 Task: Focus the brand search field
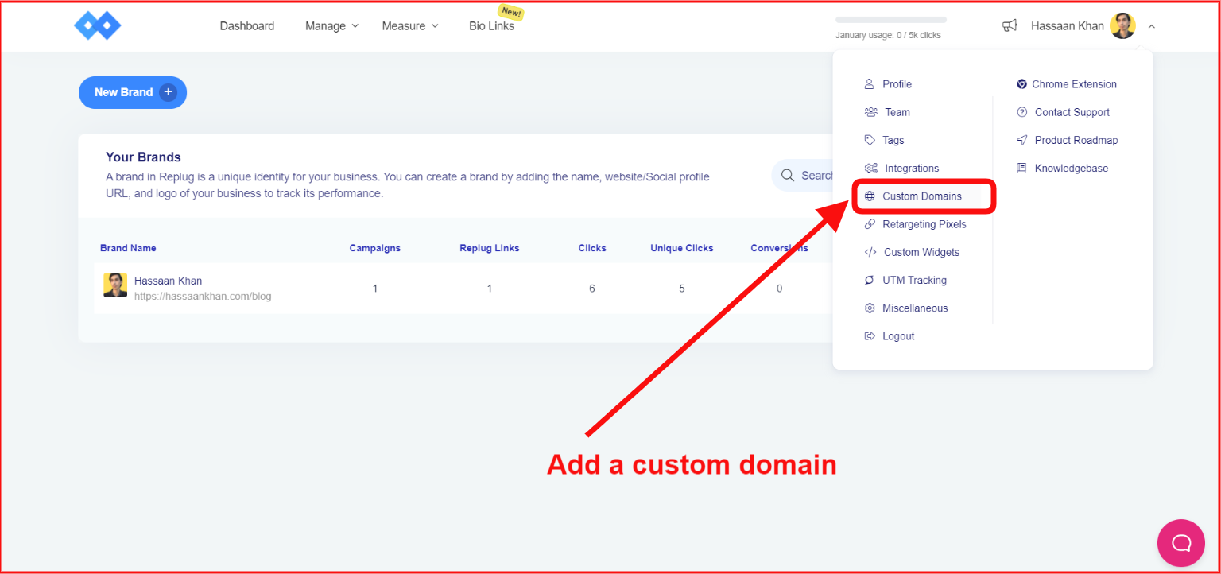802,175
